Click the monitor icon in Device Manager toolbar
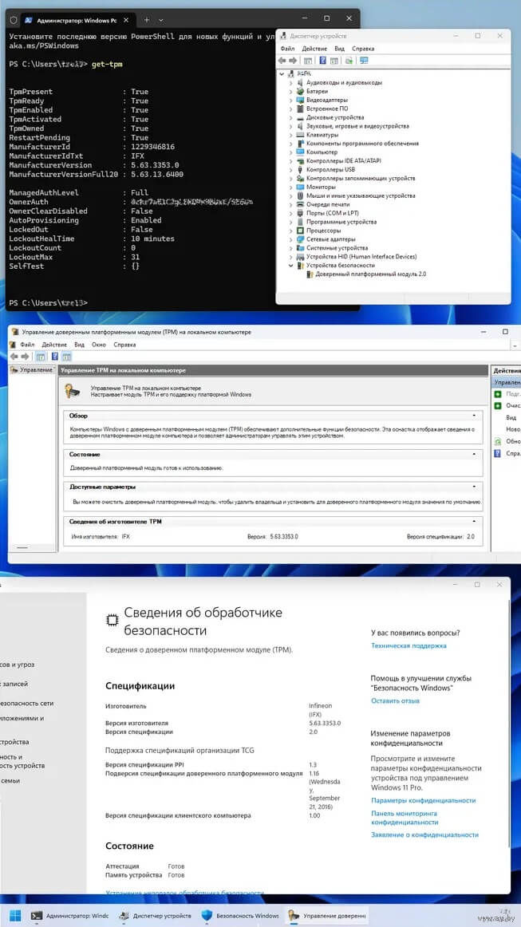The height and width of the screenshot is (927, 521). click(x=364, y=61)
